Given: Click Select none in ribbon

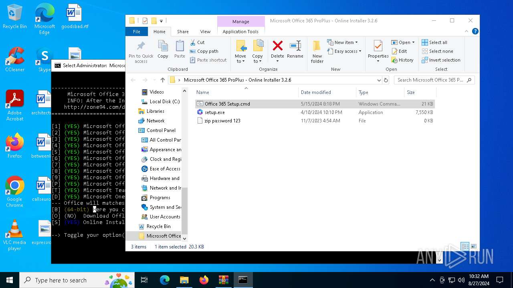Looking at the screenshot, I should click(437, 51).
